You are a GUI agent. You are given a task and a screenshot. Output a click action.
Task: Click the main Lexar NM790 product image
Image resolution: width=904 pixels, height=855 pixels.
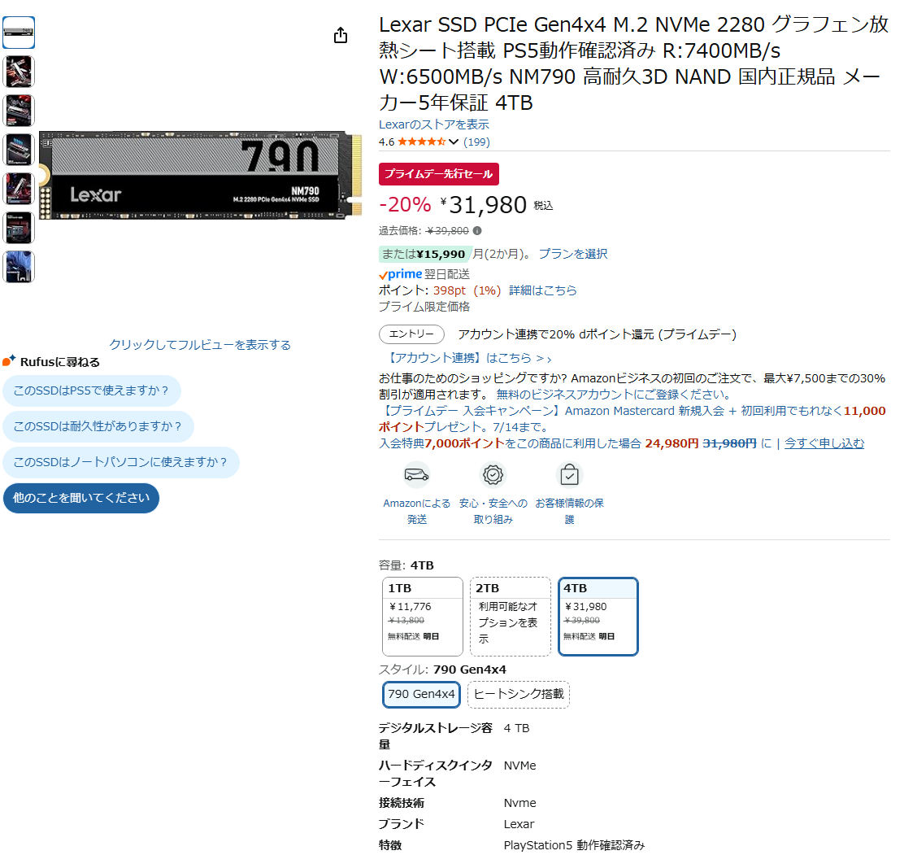coord(200,176)
